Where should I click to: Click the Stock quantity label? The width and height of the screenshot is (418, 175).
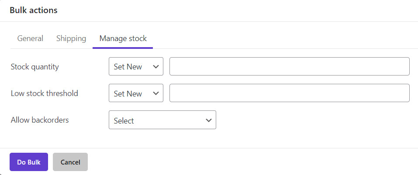(x=35, y=67)
